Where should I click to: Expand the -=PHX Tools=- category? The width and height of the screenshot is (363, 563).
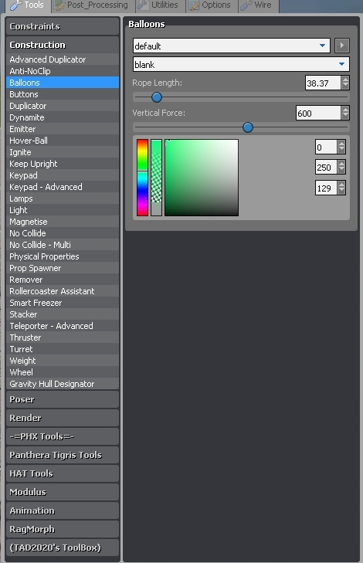click(63, 436)
